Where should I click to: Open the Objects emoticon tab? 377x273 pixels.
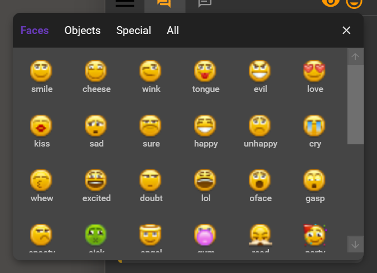83,31
